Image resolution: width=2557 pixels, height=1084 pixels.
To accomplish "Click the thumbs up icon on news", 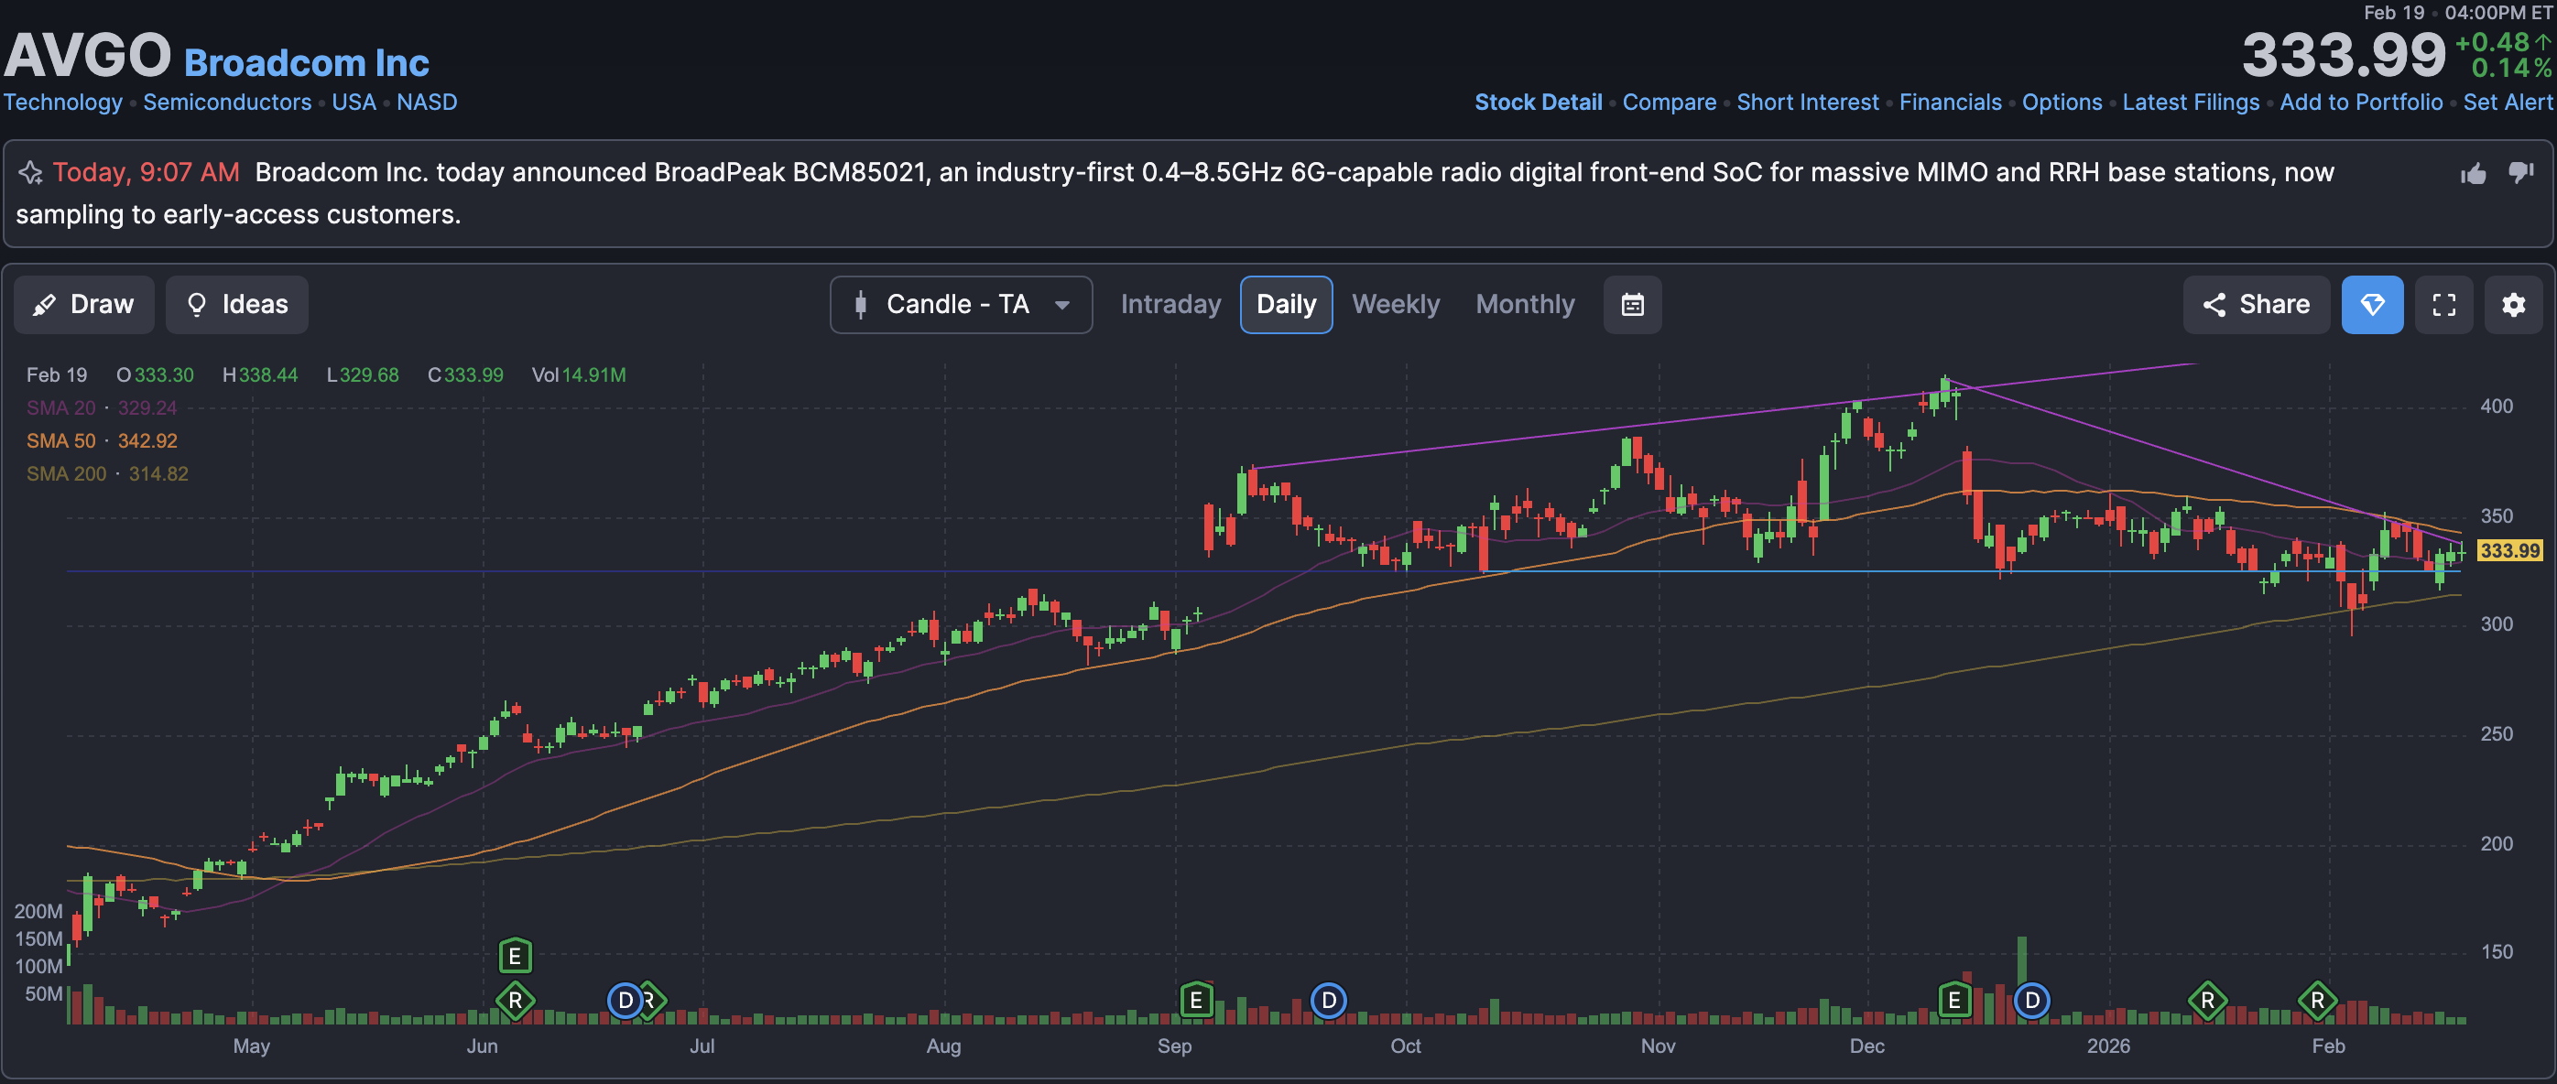I will pyautogui.click(x=2473, y=174).
